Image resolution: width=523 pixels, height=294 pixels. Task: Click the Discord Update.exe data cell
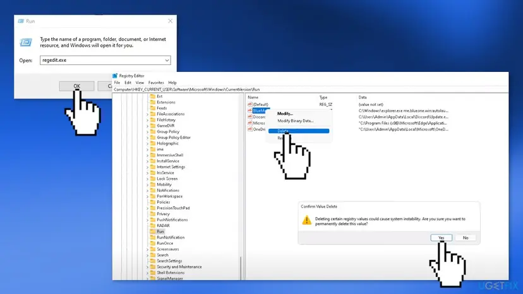(x=403, y=117)
